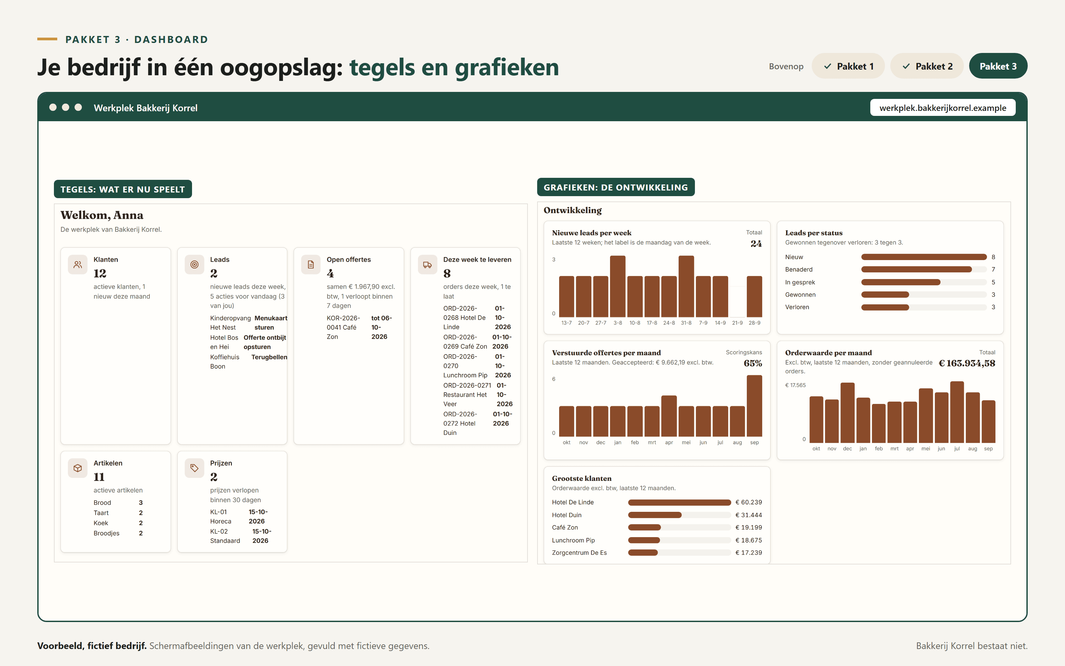Click the In gesprek status row
This screenshot has height=666, width=1065.
click(890, 282)
